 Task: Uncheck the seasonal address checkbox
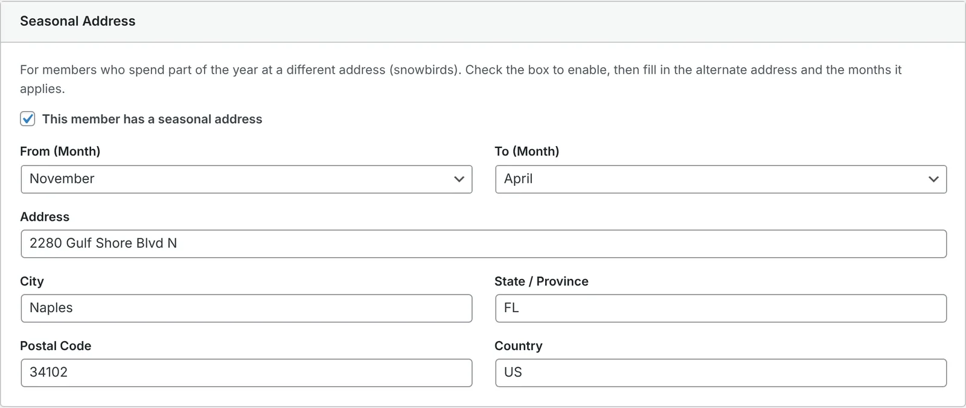click(x=28, y=119)
